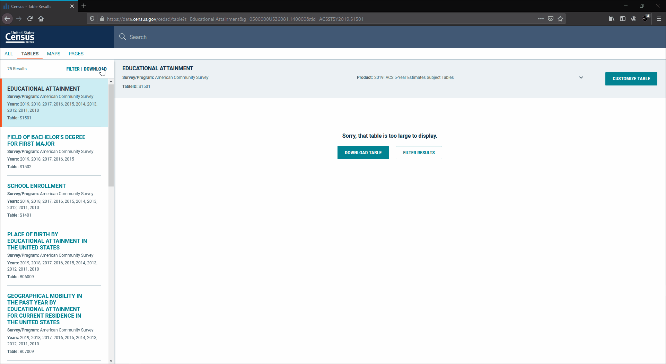Open the School Enrollment table result
Image resolution: width=666 pixels, height=364 pixels.
pyautogui.click(x=36, y=186)
